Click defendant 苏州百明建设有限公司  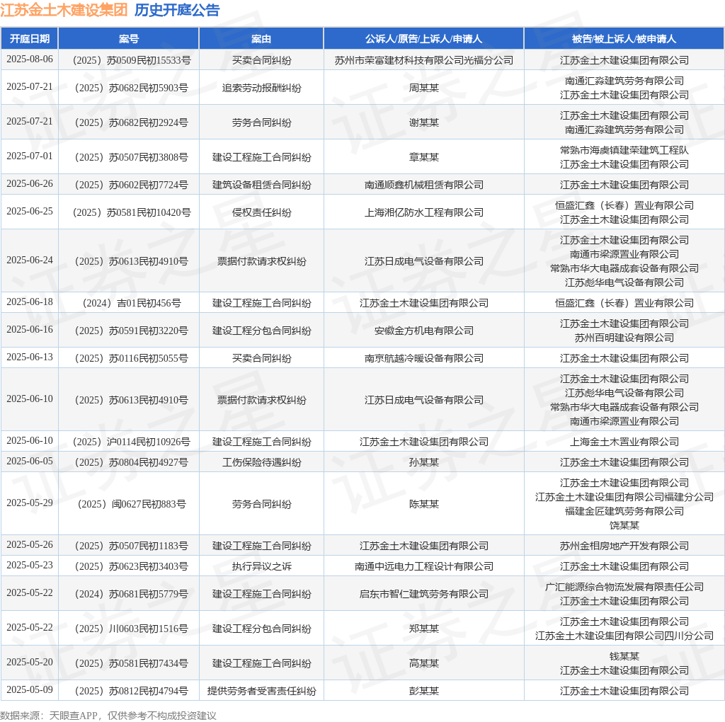624,338
